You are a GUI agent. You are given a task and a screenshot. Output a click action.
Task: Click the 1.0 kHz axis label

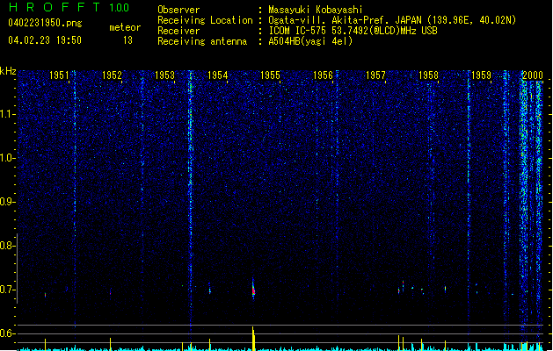(x=7, y=158)
